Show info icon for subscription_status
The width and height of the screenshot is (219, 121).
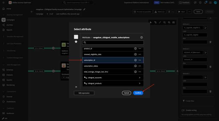135,66
